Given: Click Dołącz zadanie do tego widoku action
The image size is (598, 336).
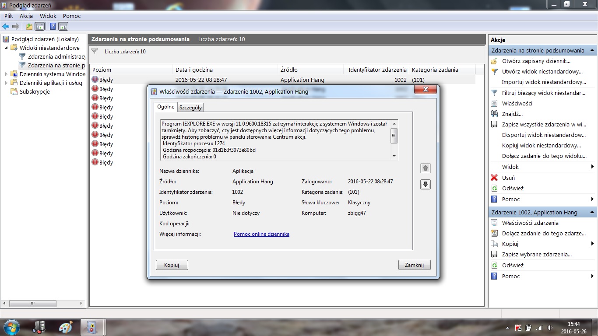Looking at the screenshot, I should (544, 156).
